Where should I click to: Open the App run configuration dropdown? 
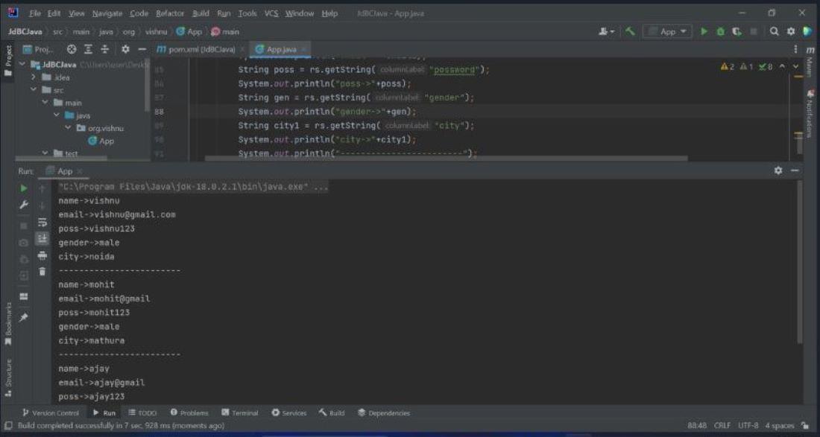667,32
